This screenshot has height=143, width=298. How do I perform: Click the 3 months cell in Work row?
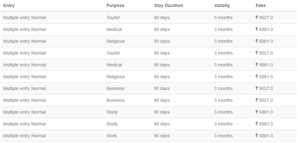tap(223, 136)
